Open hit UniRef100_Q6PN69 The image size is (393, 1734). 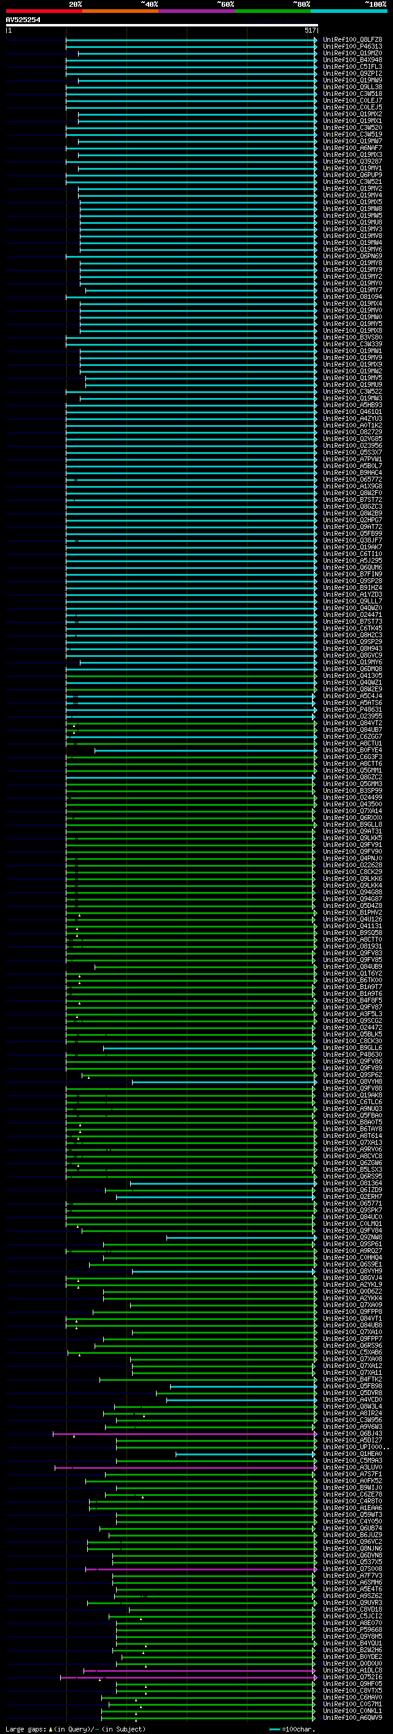352,257
